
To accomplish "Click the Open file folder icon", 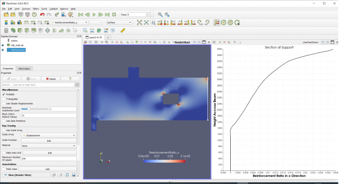I will coord(6,15).
